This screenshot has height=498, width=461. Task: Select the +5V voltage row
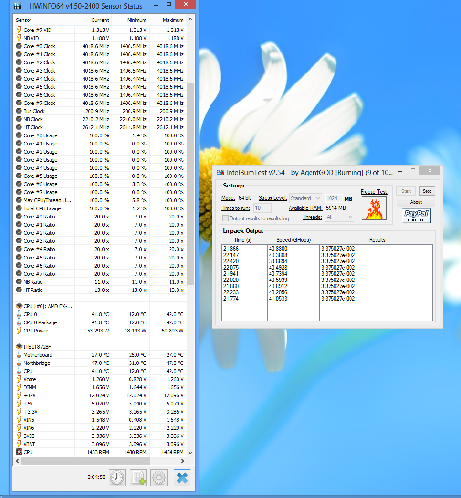coord(100,404)
